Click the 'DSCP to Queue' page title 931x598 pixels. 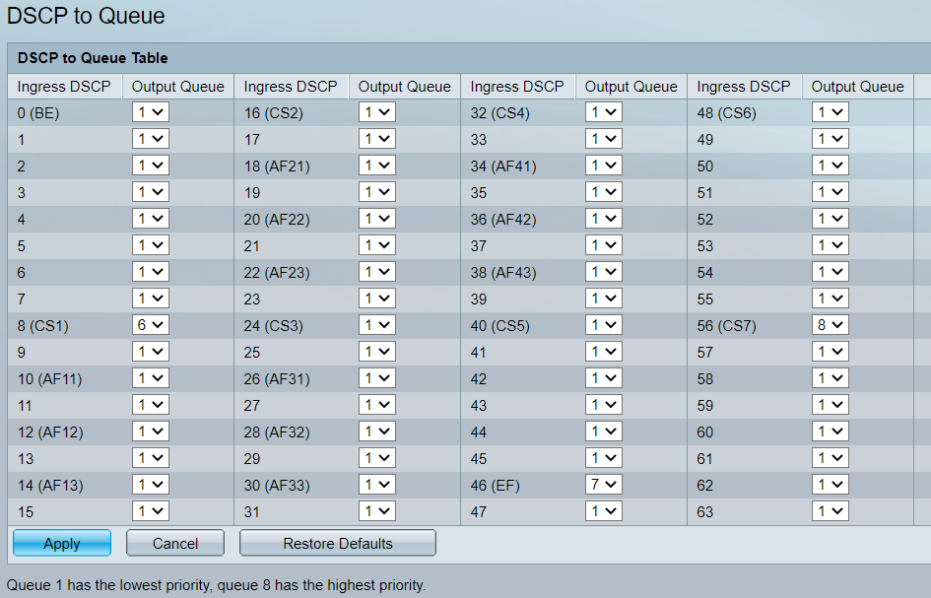pos(86,16)
